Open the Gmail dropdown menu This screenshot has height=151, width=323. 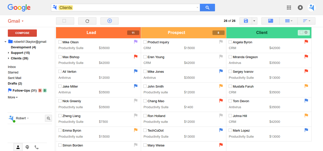click(16, 21)
